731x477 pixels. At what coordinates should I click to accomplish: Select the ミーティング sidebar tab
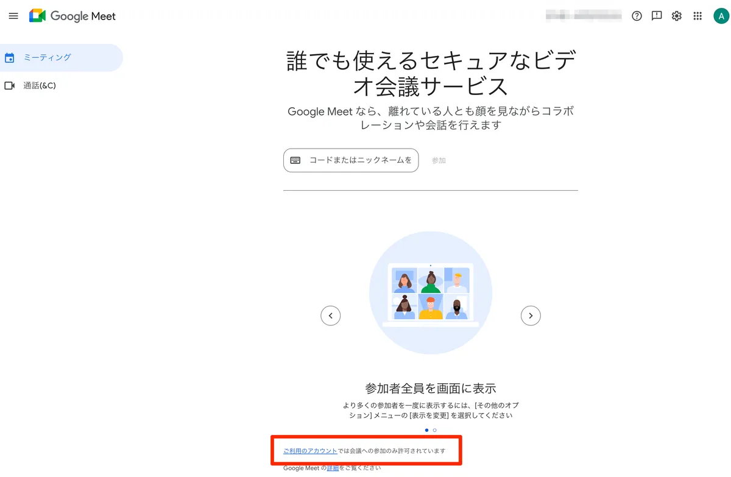pyautogui.click(x=61, y=58)
